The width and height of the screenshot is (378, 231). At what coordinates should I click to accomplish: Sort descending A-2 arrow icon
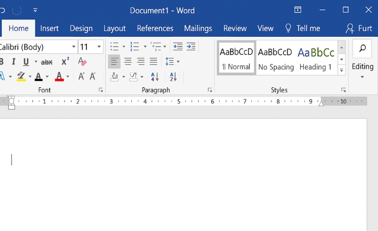coord(173,77)
